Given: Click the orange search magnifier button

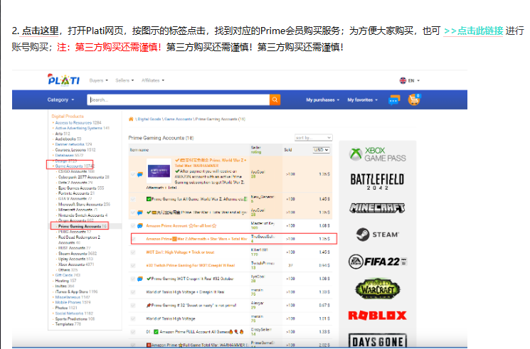Looking at the screenshot, I should point(275,100).
